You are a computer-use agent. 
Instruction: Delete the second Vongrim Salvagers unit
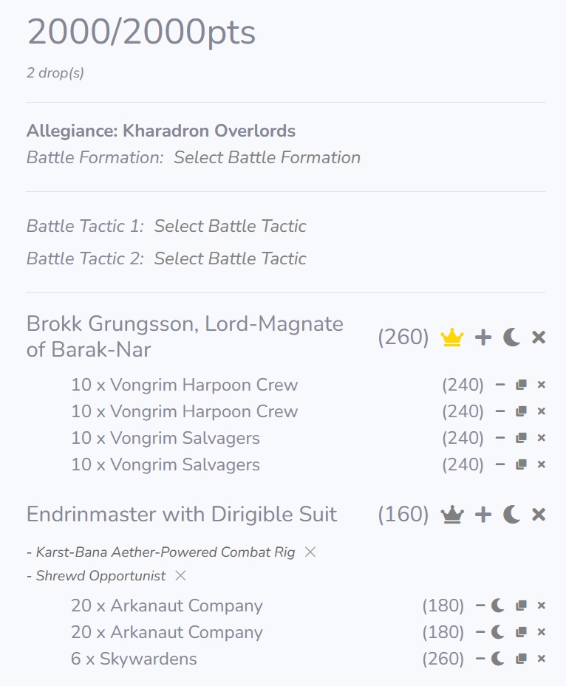click(541, 464)
